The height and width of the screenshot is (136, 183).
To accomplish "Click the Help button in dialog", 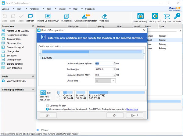I will point(48,115).
